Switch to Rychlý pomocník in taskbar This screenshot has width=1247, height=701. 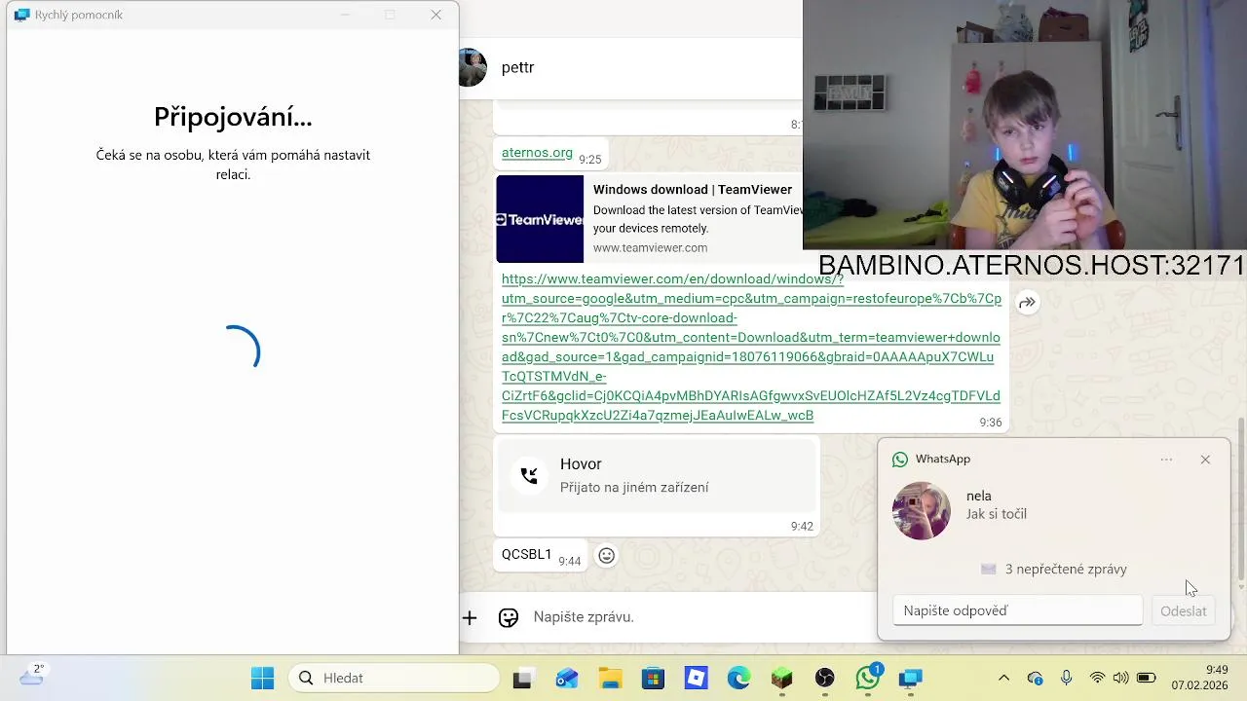(x=910, y=679)
